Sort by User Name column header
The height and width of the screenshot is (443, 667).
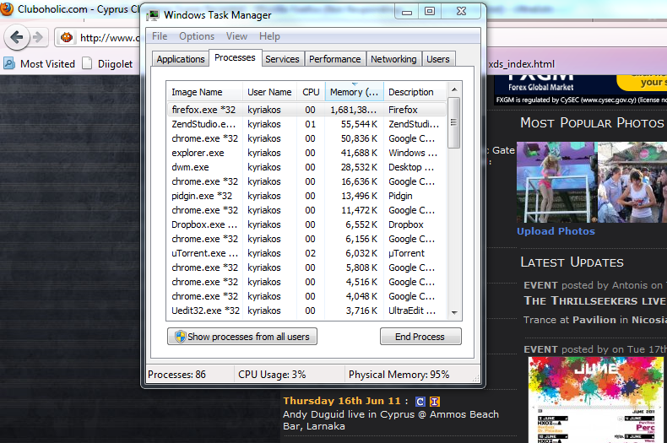[269, 92]
